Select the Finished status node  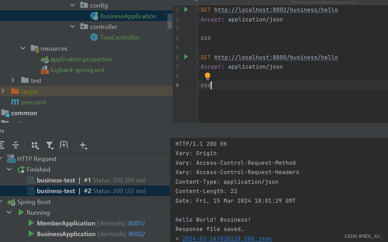point(39,169)
